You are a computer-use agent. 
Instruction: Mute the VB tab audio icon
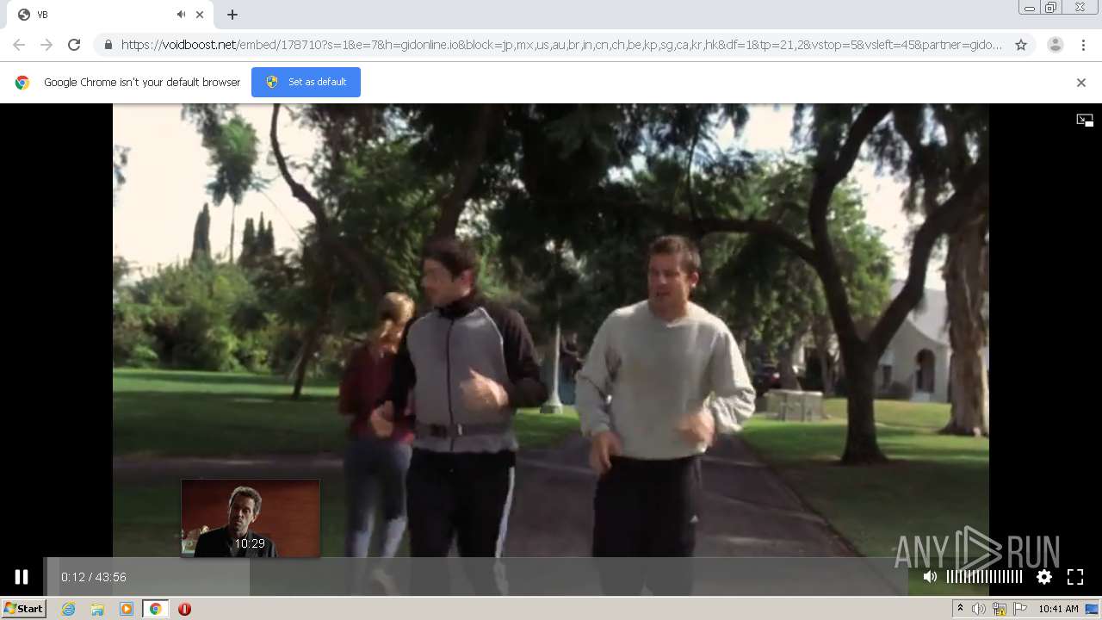[x=181, y=15]
